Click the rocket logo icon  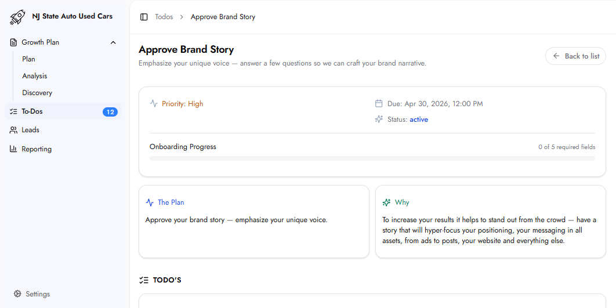18,17
